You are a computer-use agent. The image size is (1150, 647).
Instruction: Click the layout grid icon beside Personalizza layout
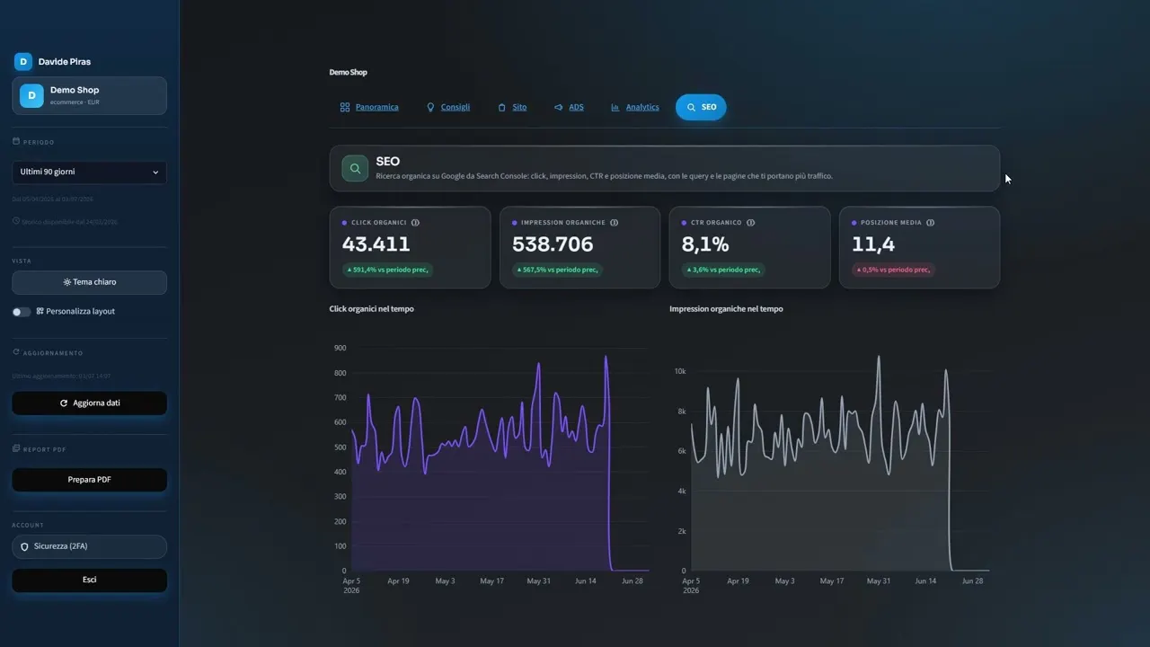40,311
